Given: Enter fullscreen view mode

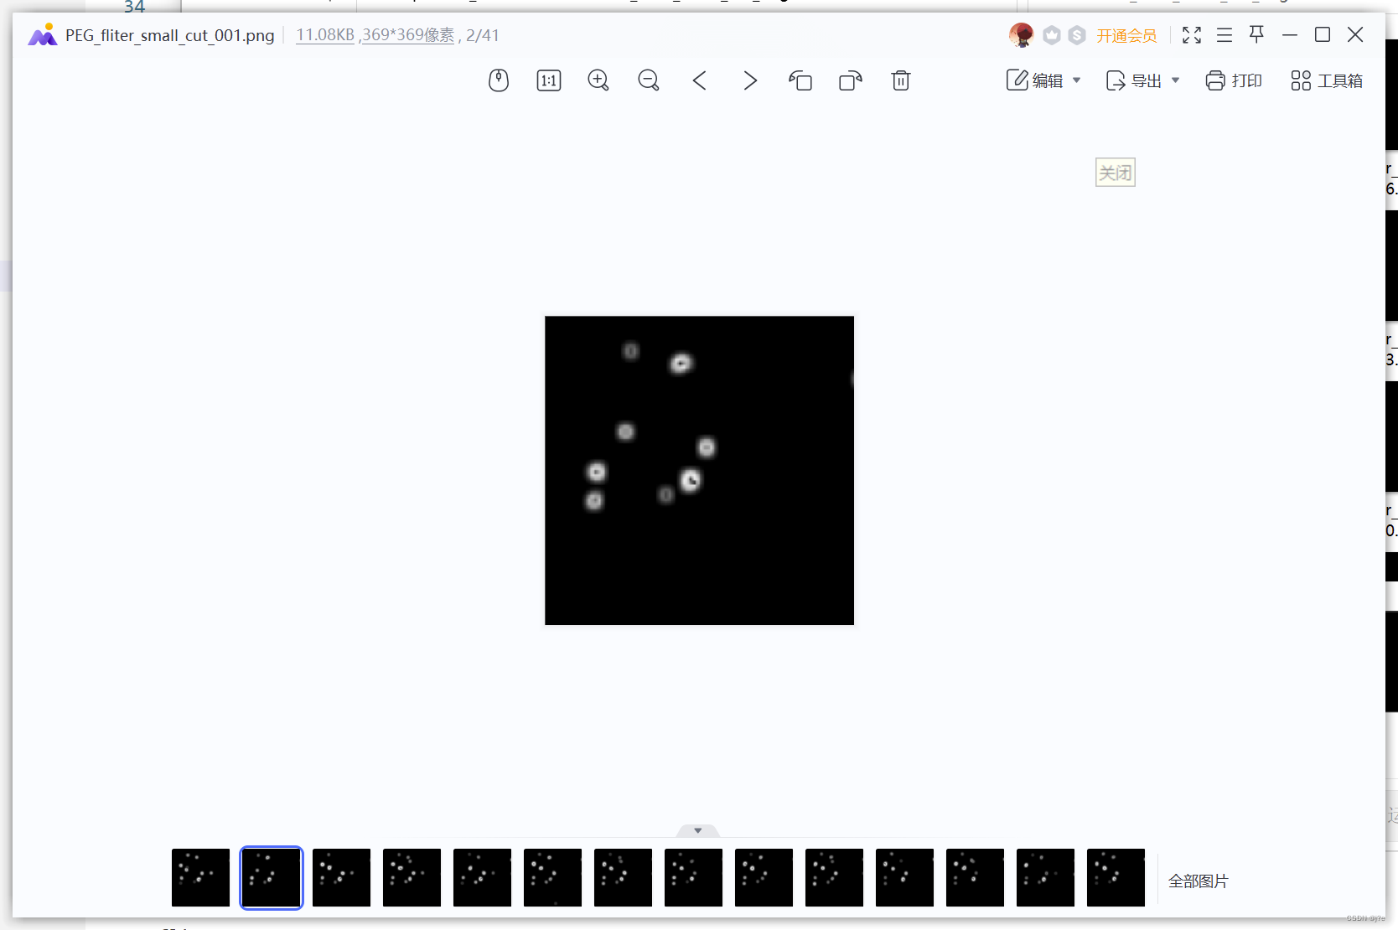Looking at the screenshot, I should (1192, 35).
